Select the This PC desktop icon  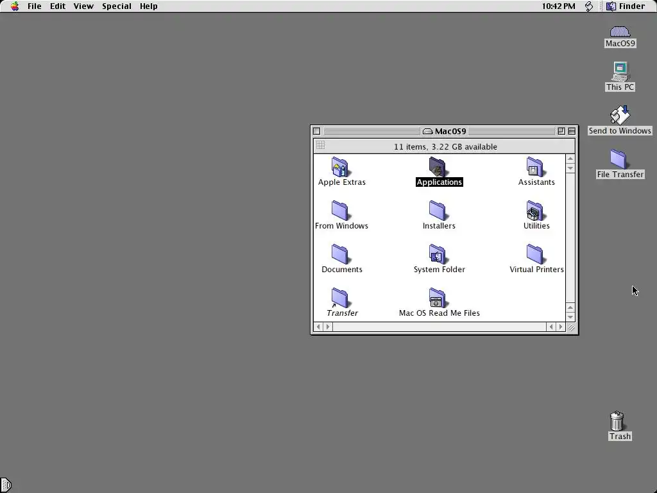point(620,72)
